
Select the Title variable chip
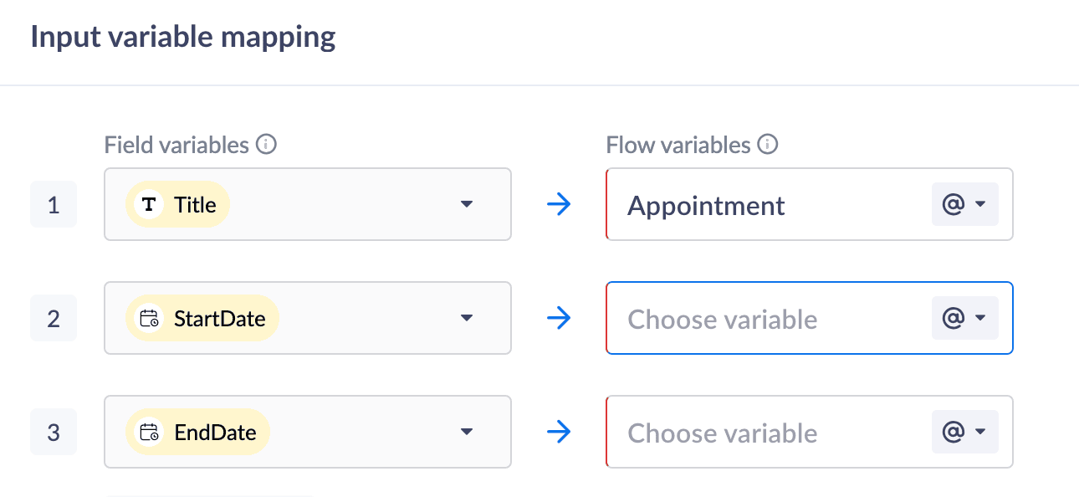point(194,205)
